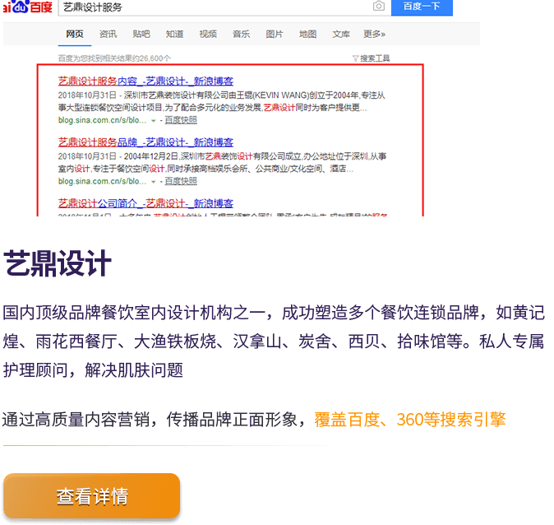Click the 百度一下 search button
The width and height of the screenshot is (554, 525).
pos(422,7)
